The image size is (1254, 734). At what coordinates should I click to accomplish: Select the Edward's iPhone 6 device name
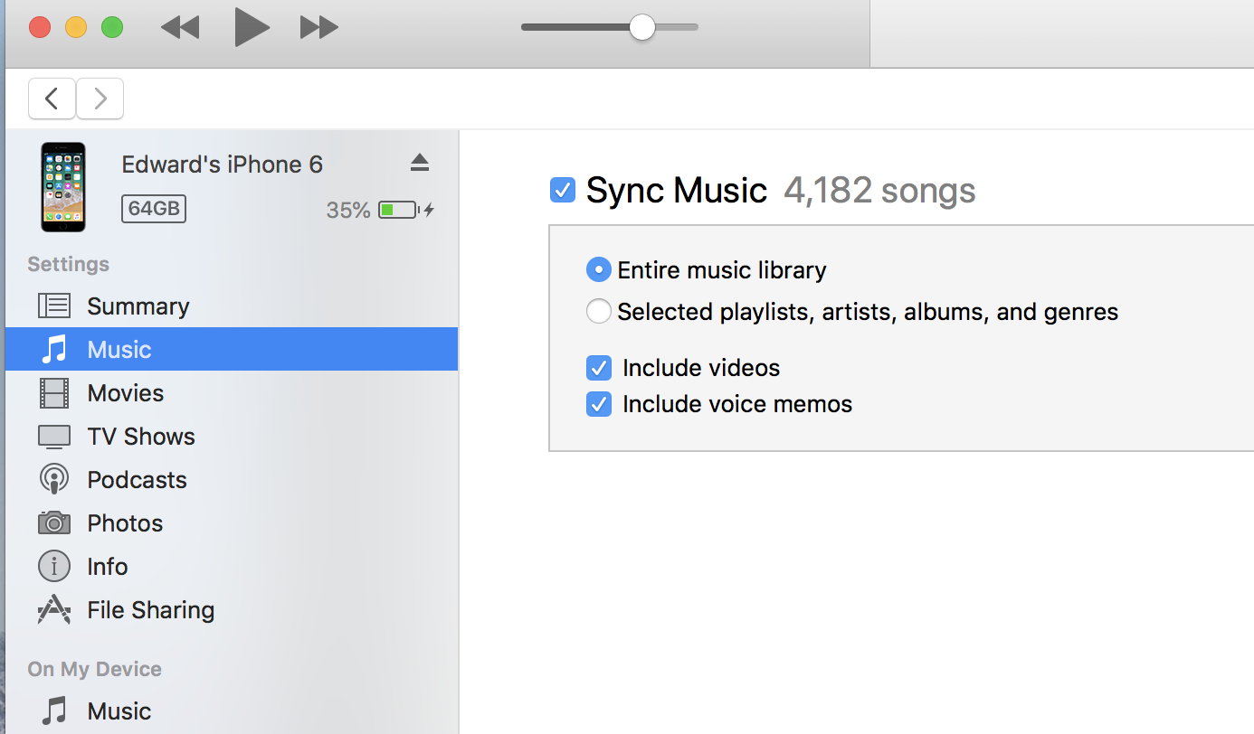223,165
